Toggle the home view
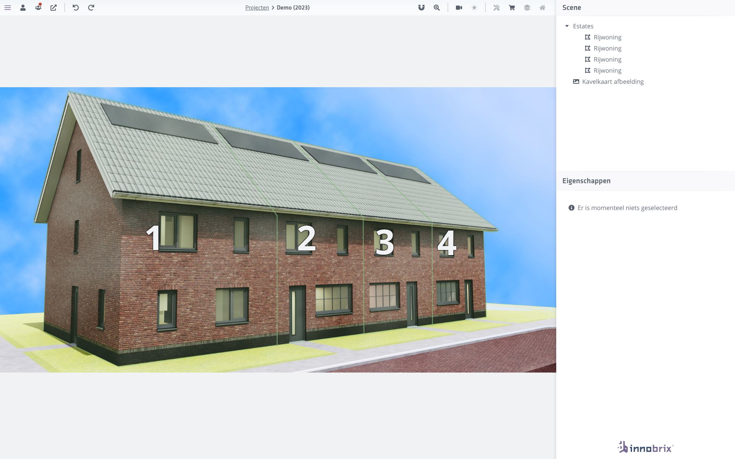The height and width of the screenshot is (459, 735). [x=542, y=7]
